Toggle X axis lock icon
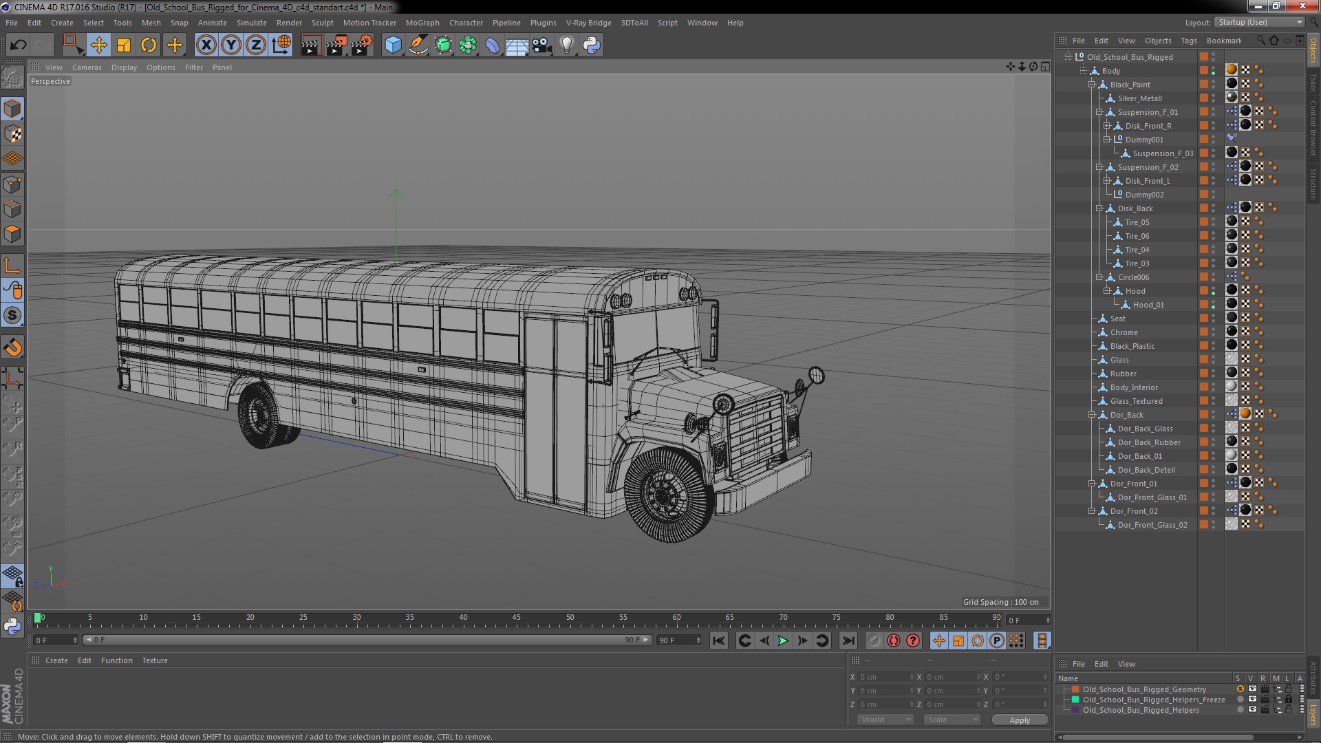 click(x=206, y=45)
